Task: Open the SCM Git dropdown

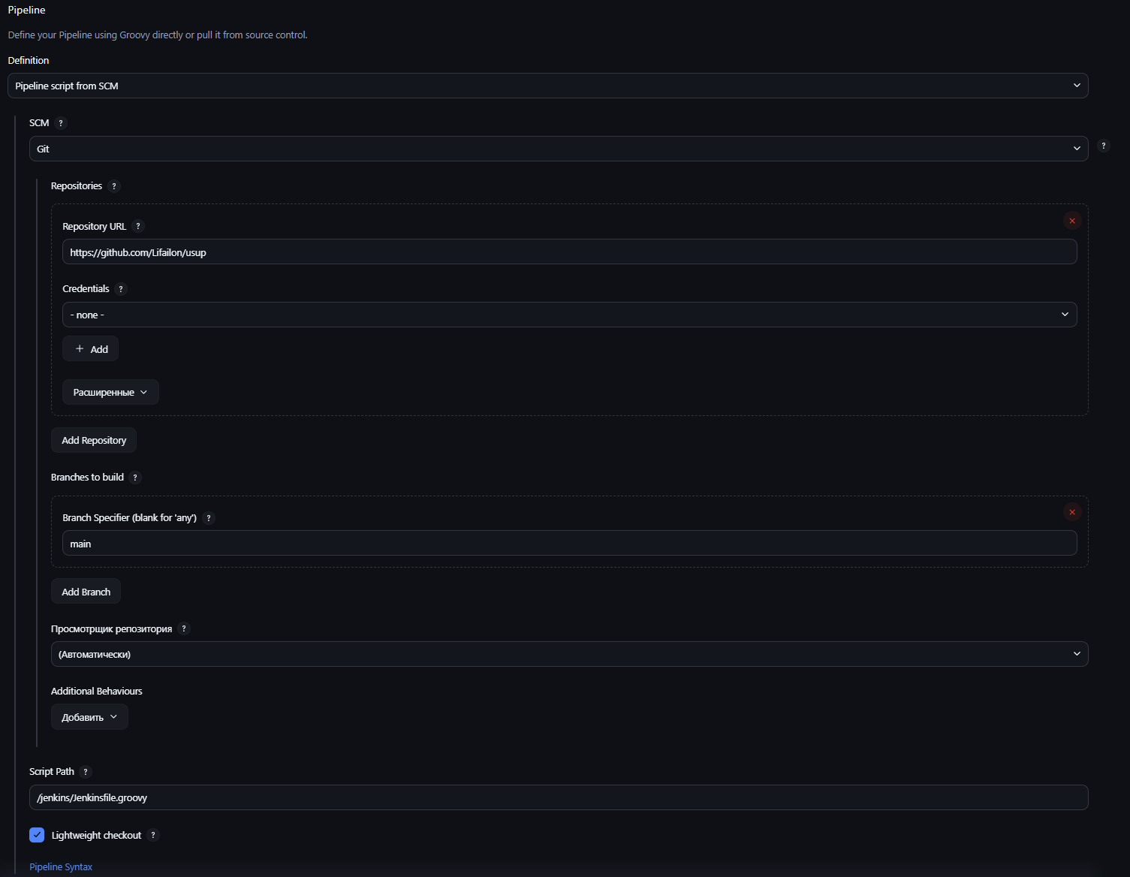Action: (x=559, y=149)
